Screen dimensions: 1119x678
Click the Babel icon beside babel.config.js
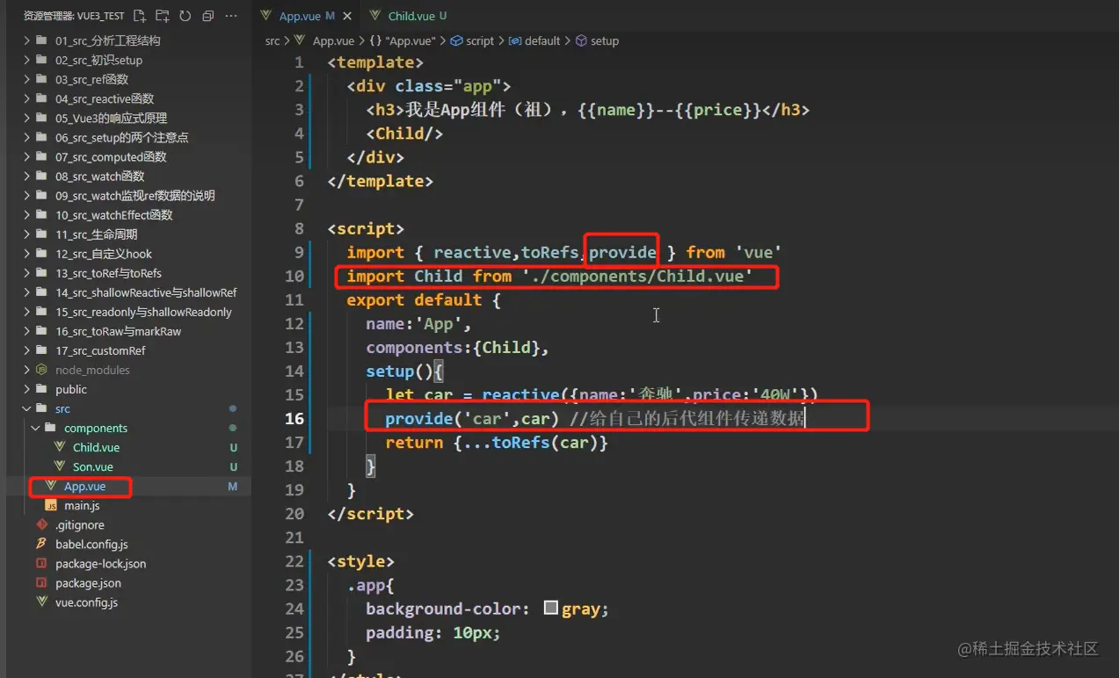[41, 544]
